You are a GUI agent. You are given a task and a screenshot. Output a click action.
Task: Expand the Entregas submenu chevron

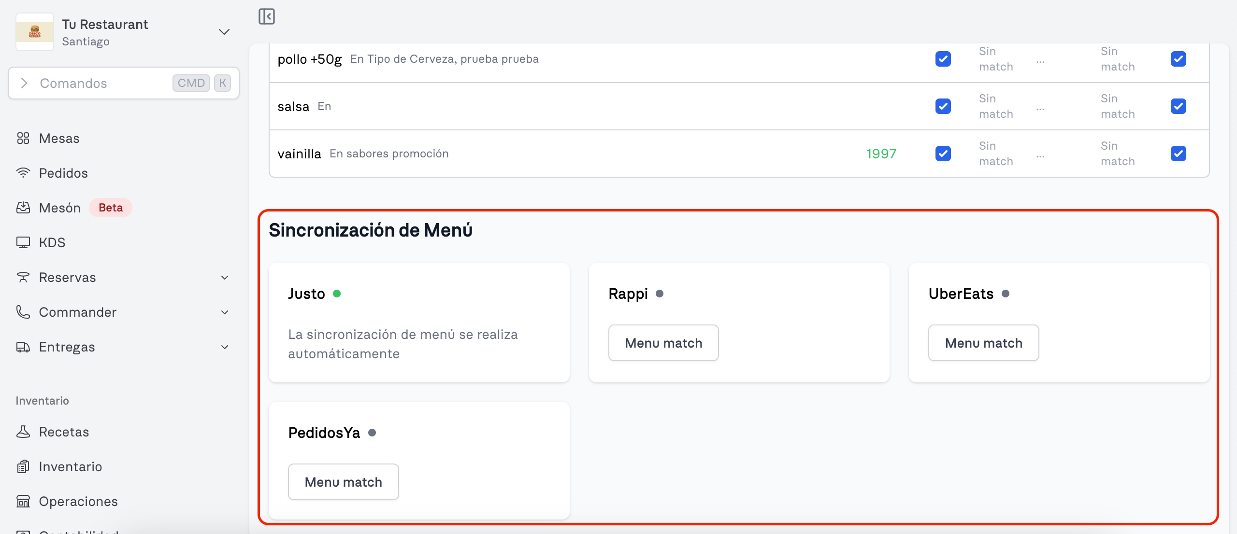225,347
